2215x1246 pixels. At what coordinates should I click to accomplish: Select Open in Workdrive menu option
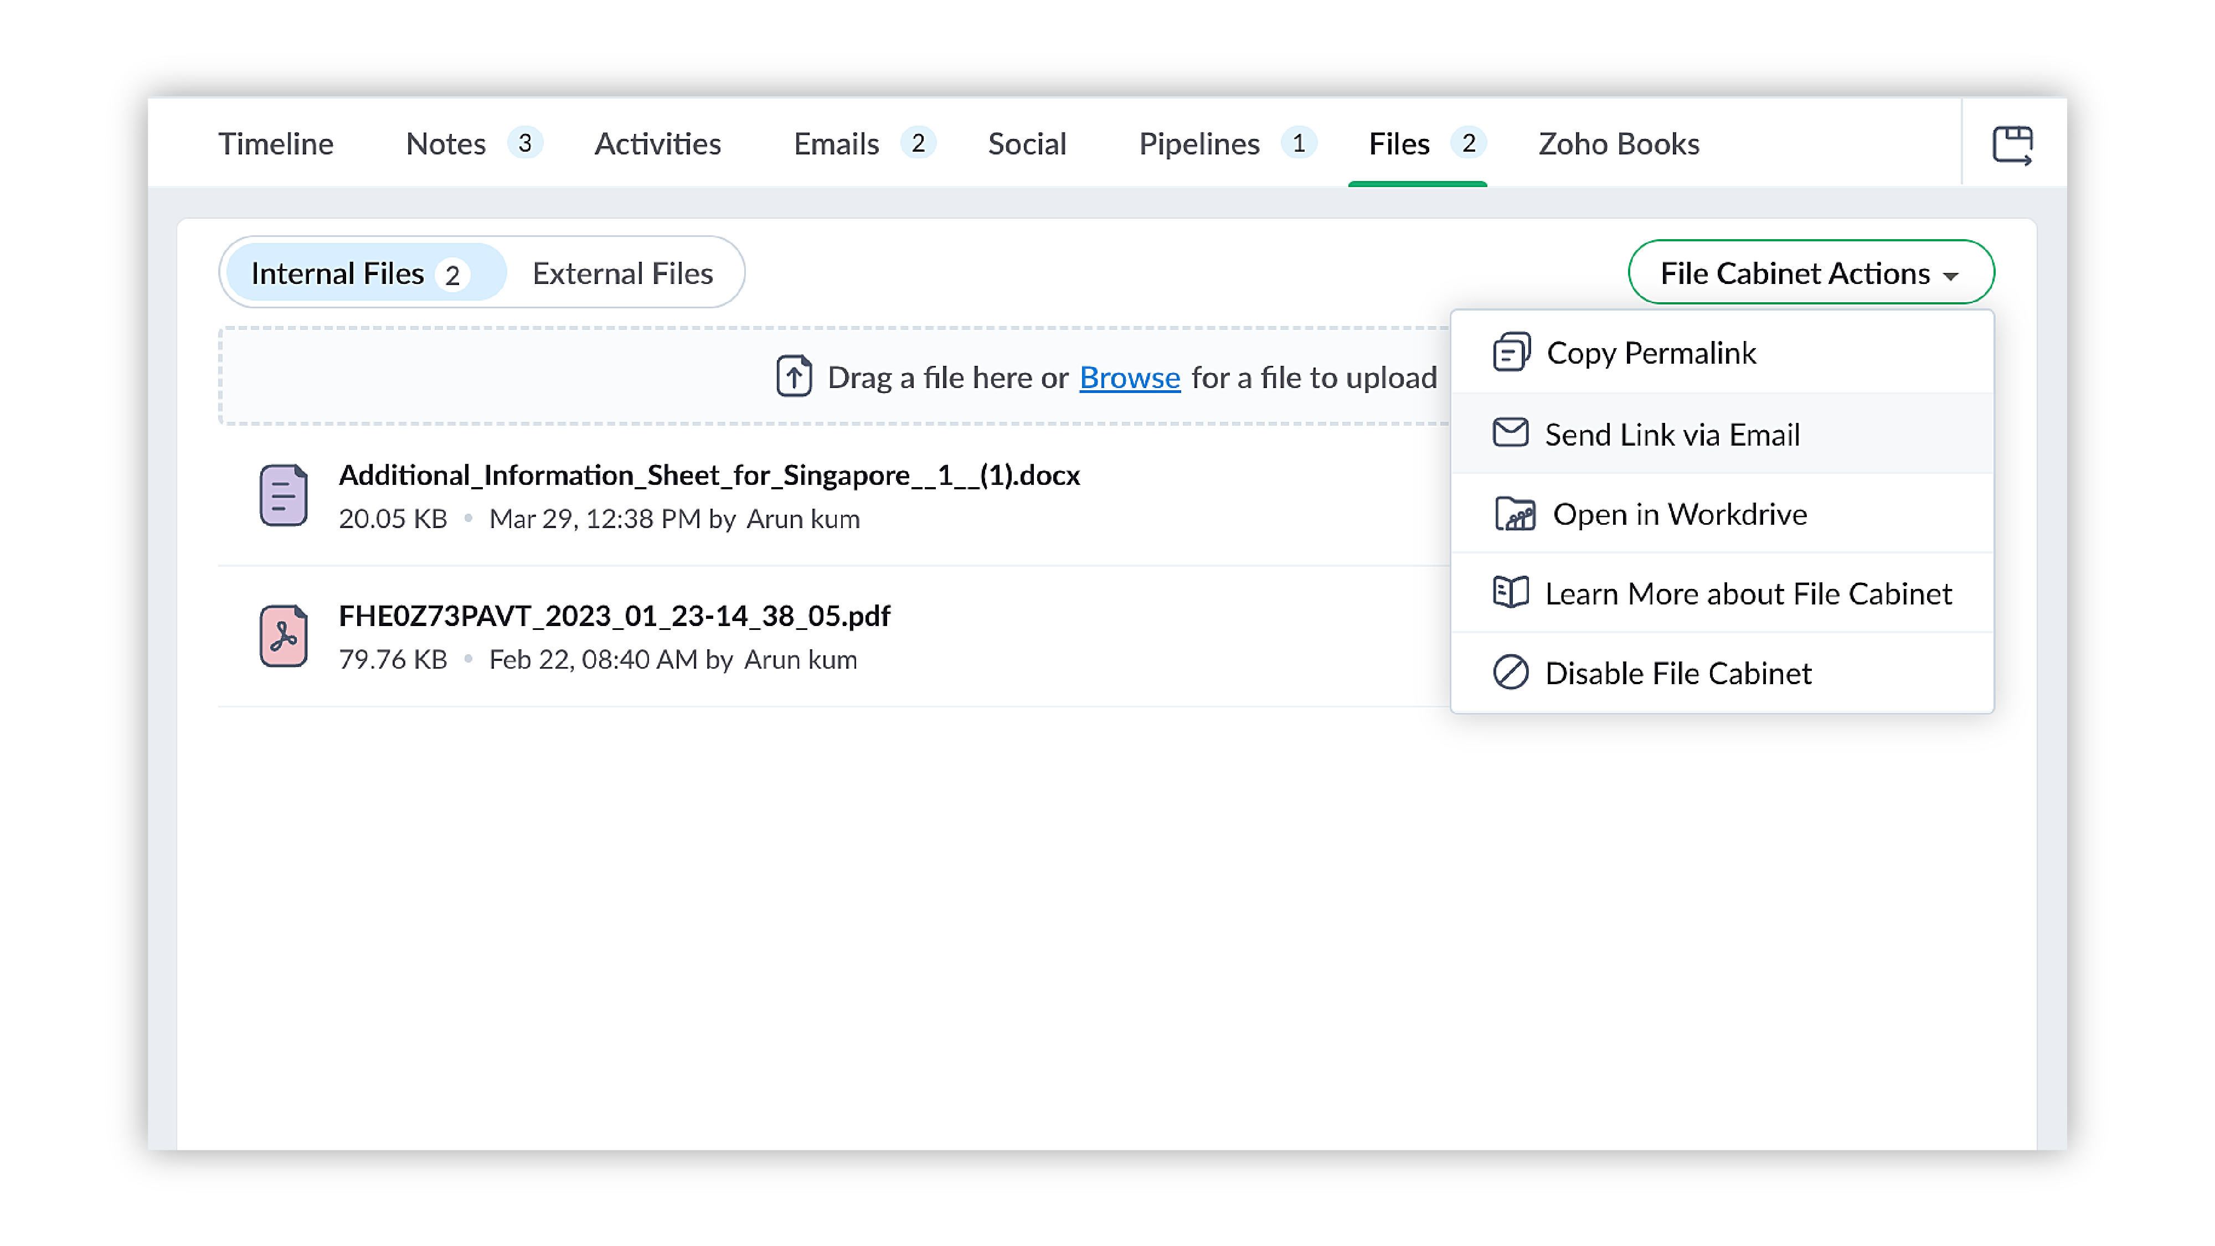pos(1680,514)
